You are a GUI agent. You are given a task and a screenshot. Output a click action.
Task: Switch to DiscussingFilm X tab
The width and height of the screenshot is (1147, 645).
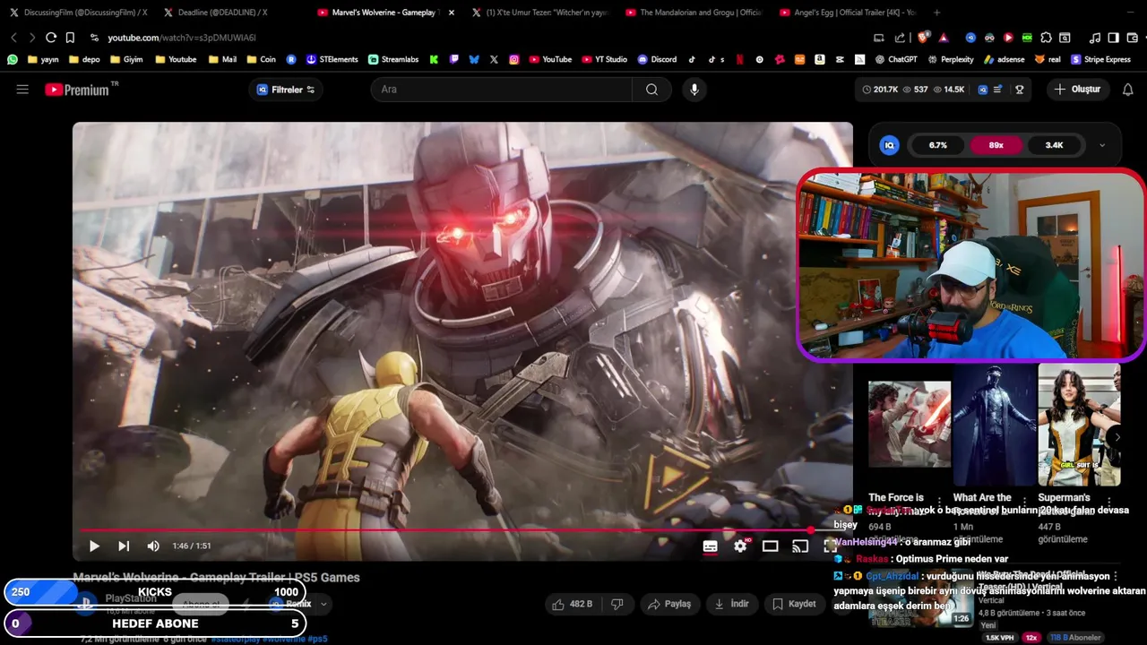click(x=78, y=13)
